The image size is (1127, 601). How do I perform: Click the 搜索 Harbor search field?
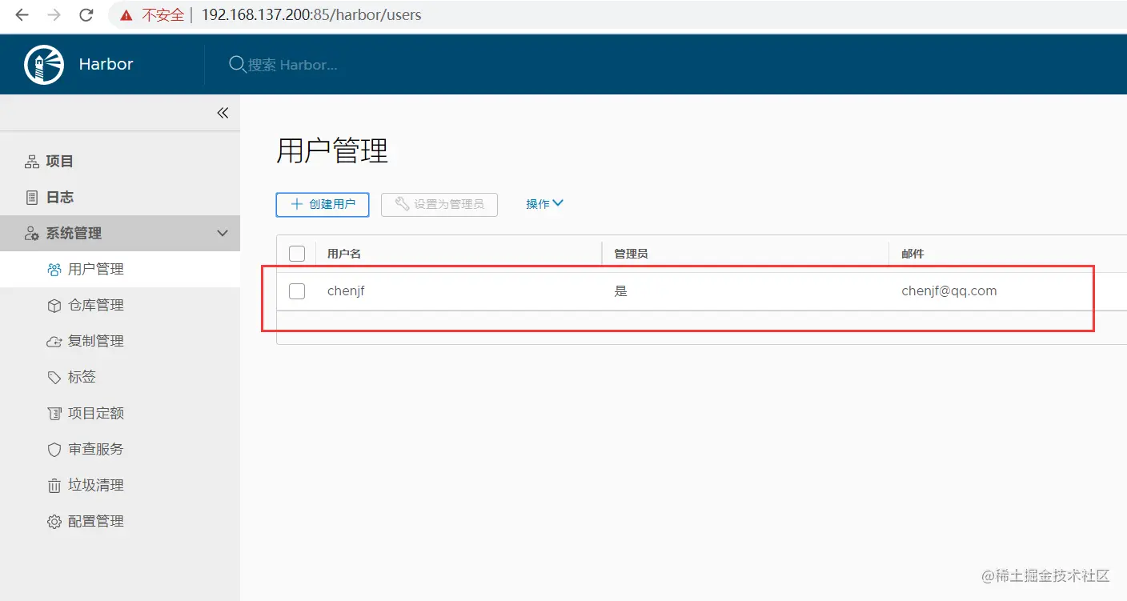[x=293, y=65]
